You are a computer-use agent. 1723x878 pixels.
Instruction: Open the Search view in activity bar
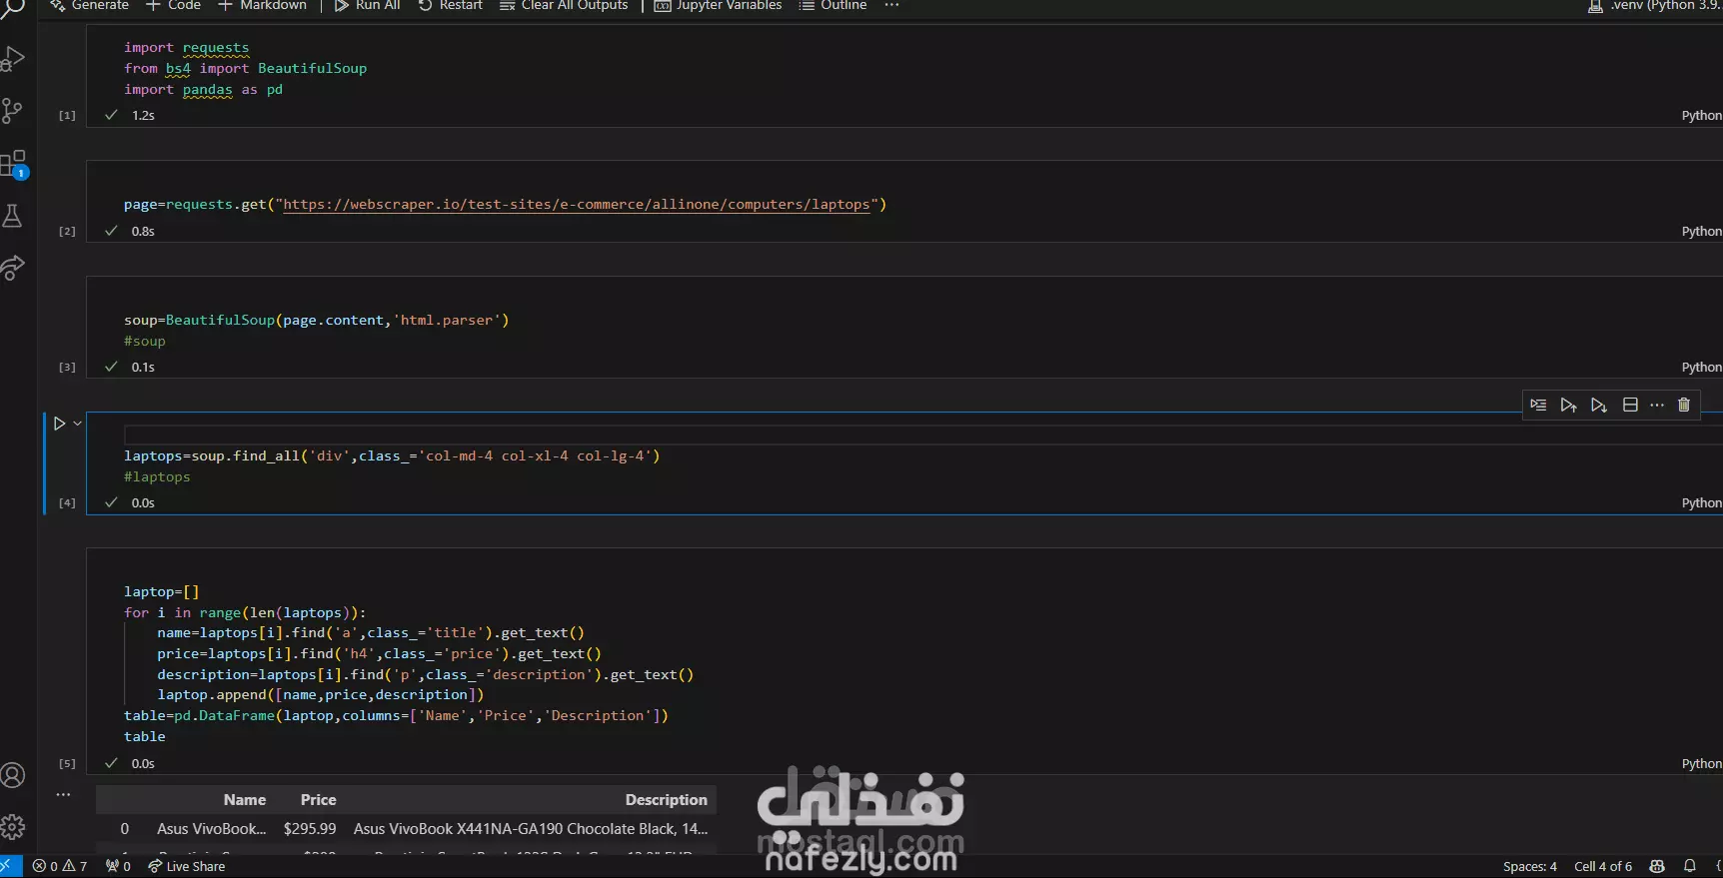(13, 10)
